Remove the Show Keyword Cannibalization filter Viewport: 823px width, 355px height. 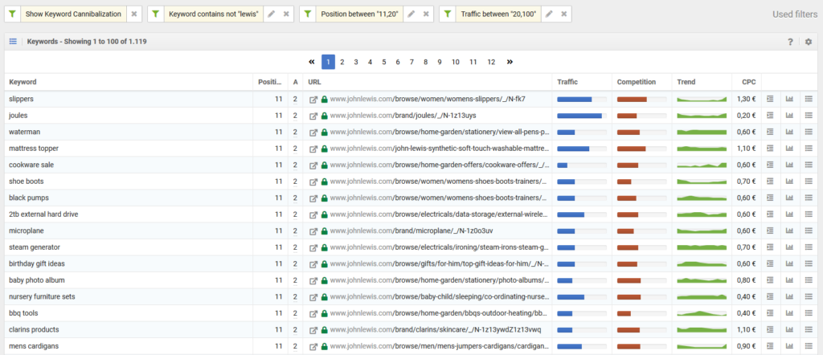tap(134, 14)
